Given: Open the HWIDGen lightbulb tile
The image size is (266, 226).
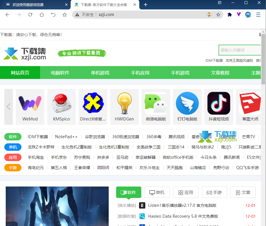Looking at the screenshot, I should pyautogui.click(x=124, y=107).
